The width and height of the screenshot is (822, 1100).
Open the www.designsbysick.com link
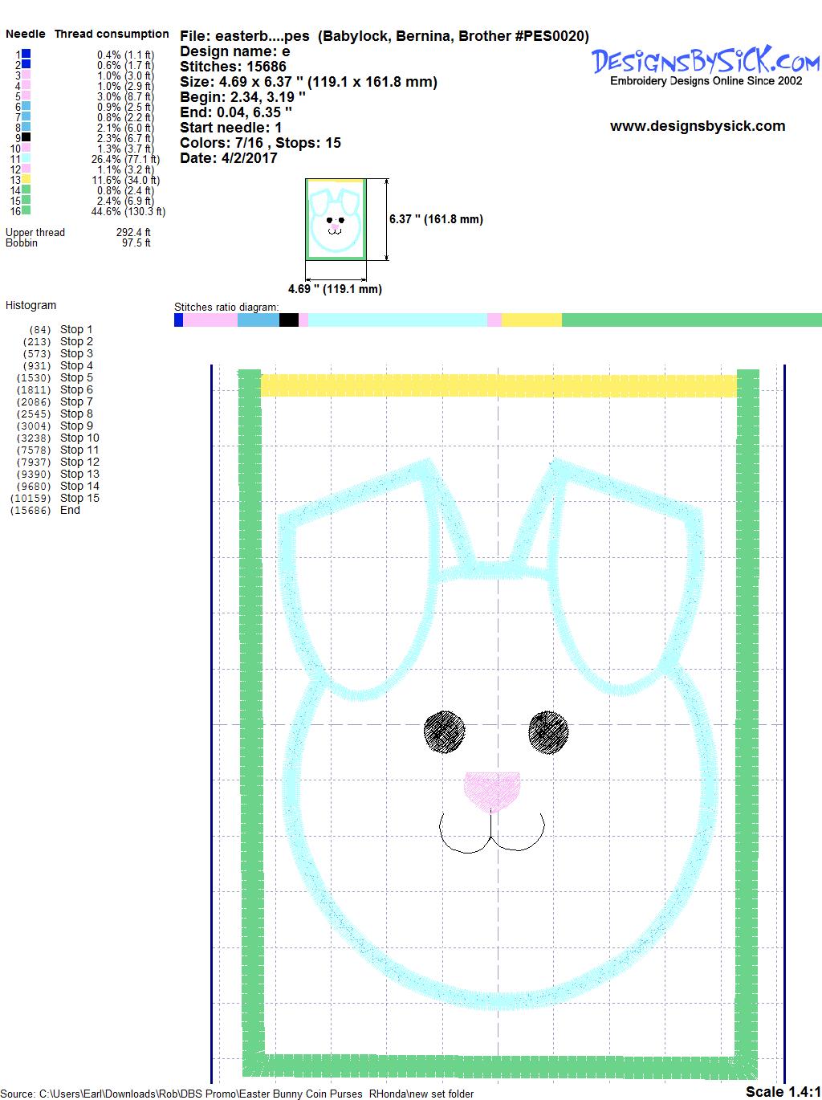(x=697, y=126)
